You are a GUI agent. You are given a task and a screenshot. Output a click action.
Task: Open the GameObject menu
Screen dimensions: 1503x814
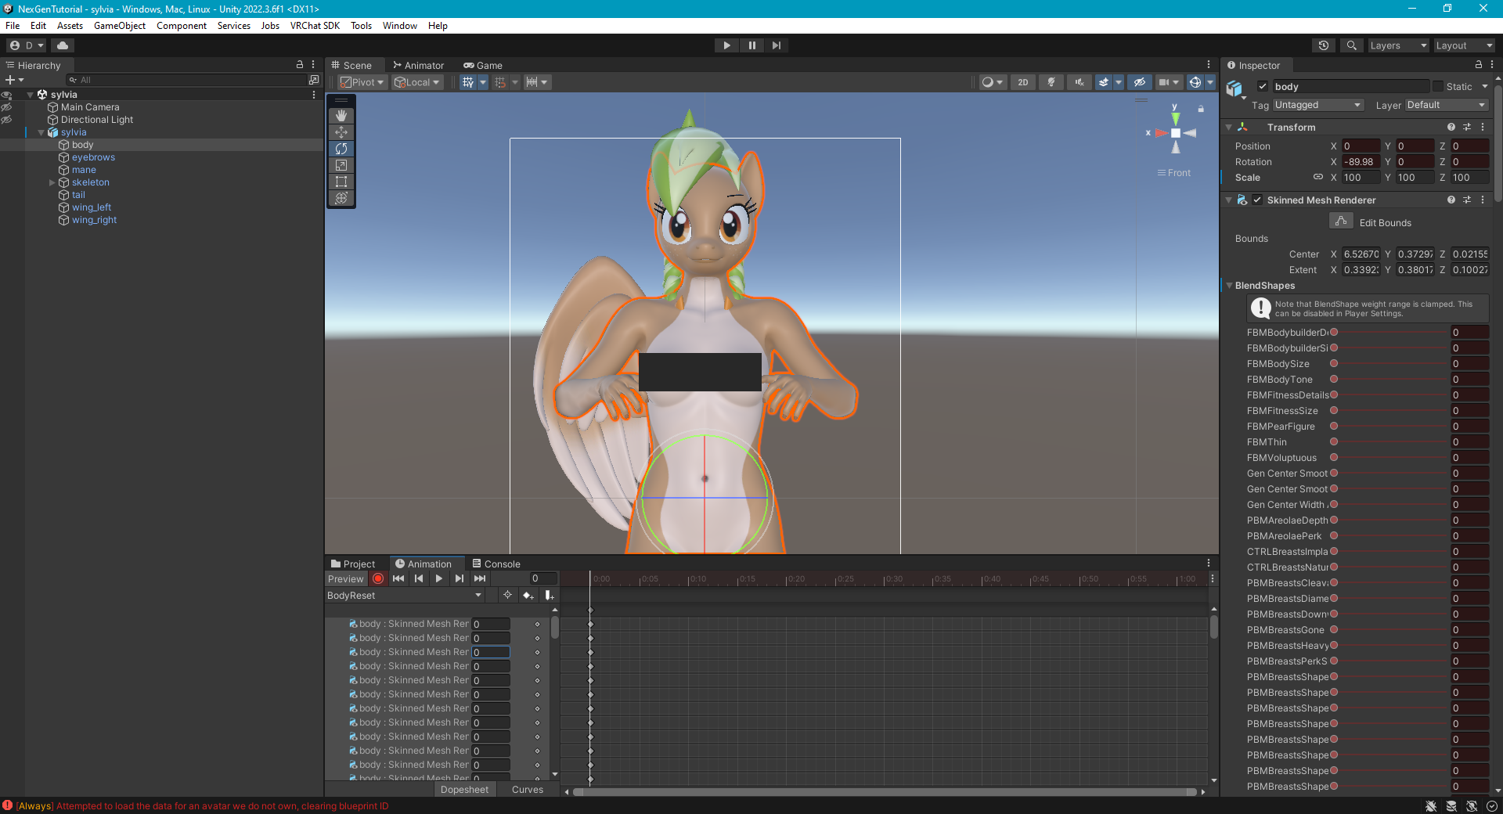[120, 26]
